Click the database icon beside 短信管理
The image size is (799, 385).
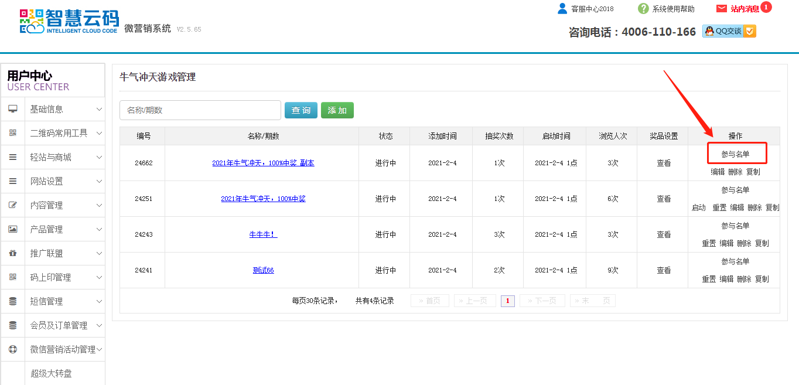(13, 301)
